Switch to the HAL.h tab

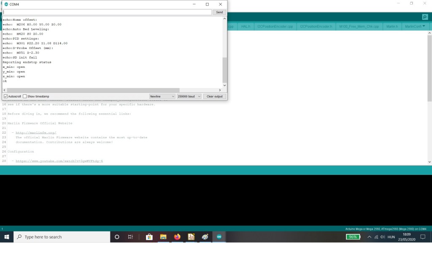(246, 26)
